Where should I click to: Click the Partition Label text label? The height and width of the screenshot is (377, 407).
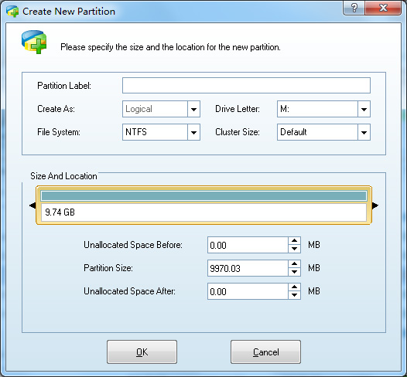(x=64, y=86)
